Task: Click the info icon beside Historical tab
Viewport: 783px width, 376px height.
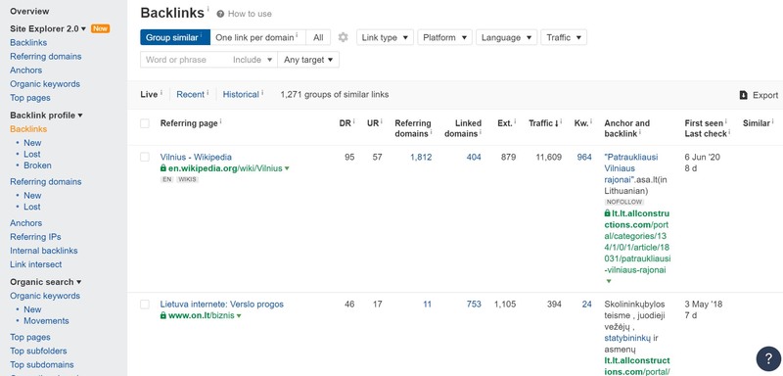Action: (x=262, y=92)
